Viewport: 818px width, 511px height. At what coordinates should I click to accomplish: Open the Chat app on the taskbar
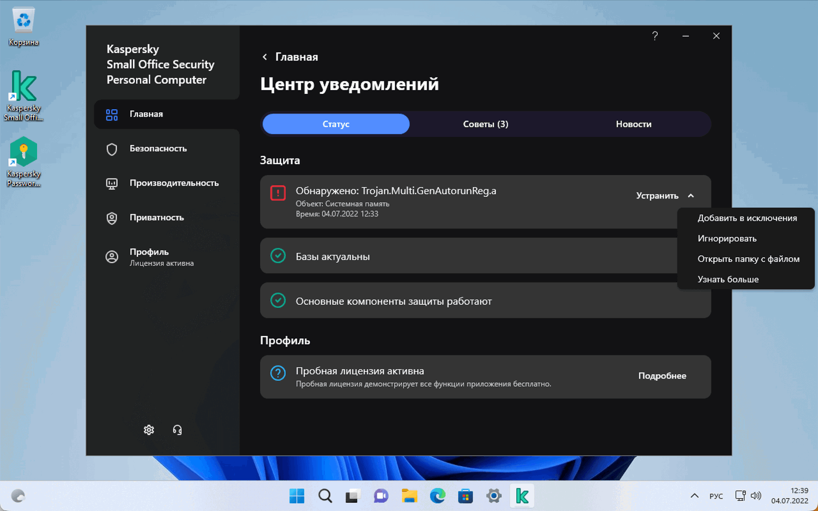(381, 496)
